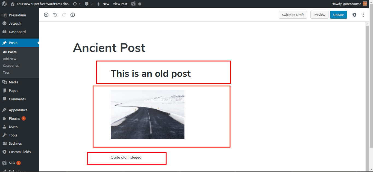Click the Jetpack sidebar icon

4,24
